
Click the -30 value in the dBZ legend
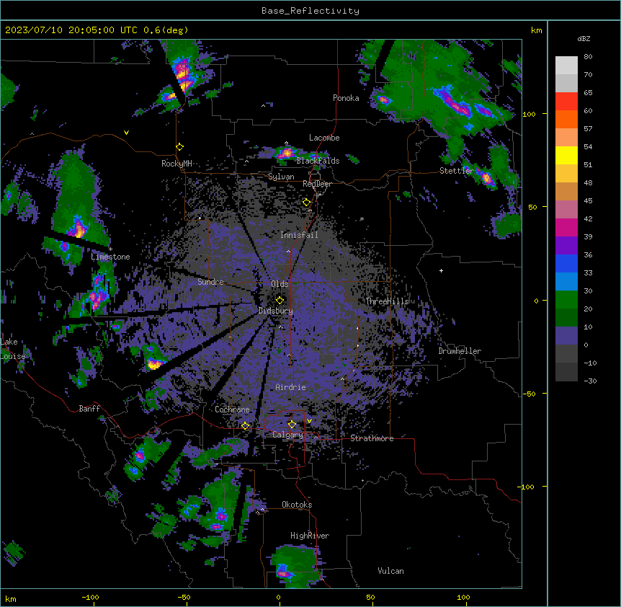[590, 381]
